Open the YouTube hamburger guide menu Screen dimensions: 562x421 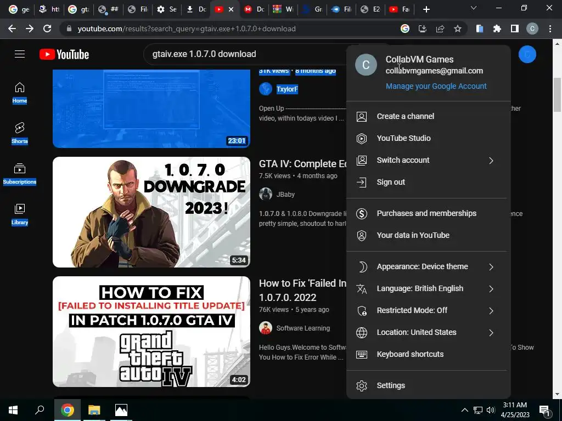coord(20,54)
